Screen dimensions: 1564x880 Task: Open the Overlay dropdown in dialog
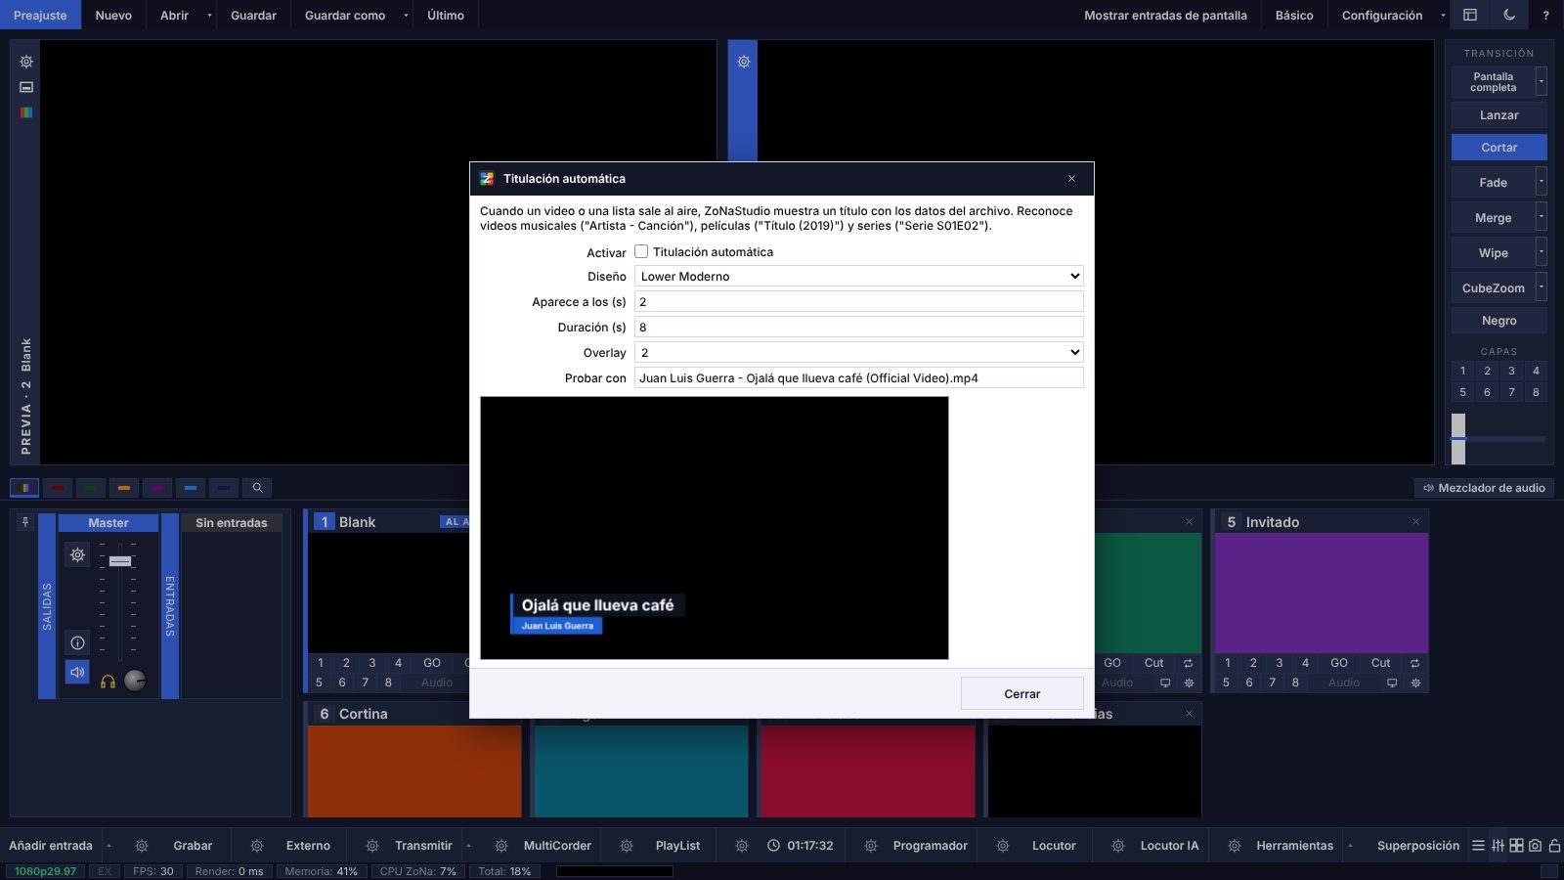[858, 352]
